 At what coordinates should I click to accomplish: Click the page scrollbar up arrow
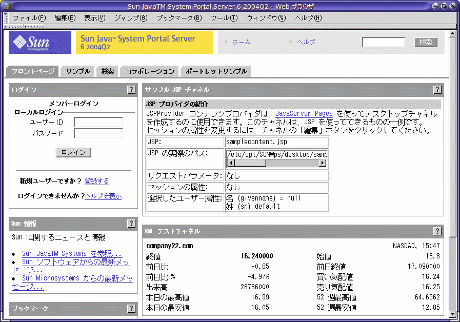(x=452, y=33)
